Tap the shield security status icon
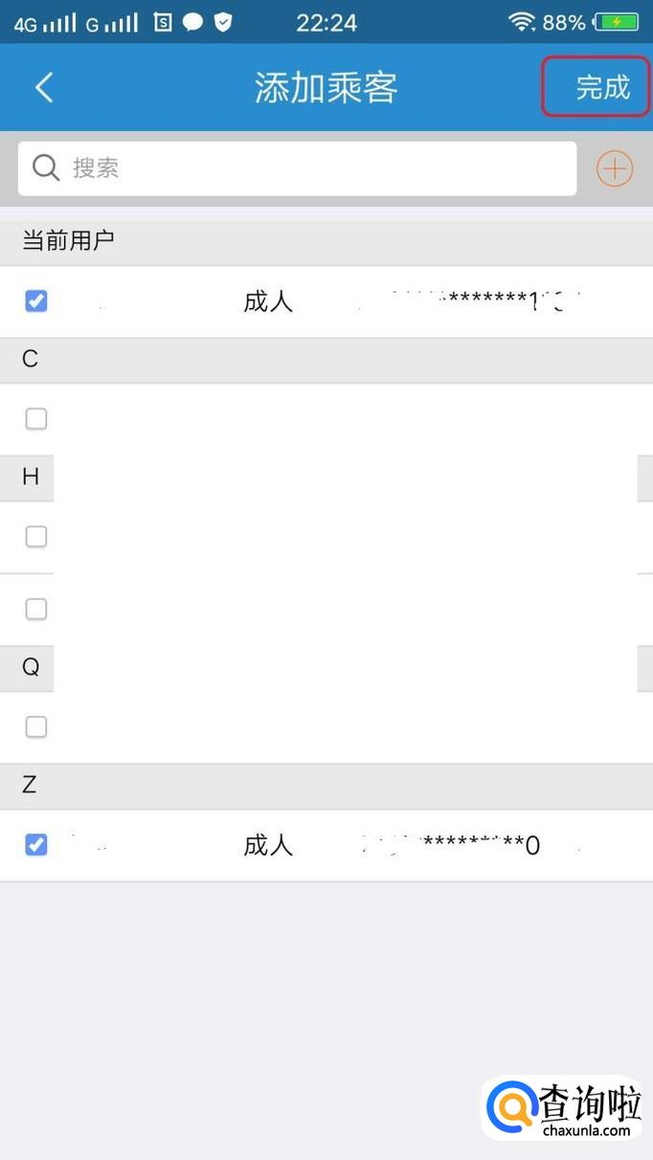The width and height of the screenshot is (653, 1160). [223, 22]
